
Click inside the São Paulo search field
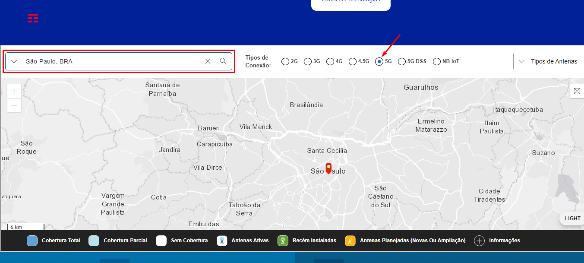(112, 61)
